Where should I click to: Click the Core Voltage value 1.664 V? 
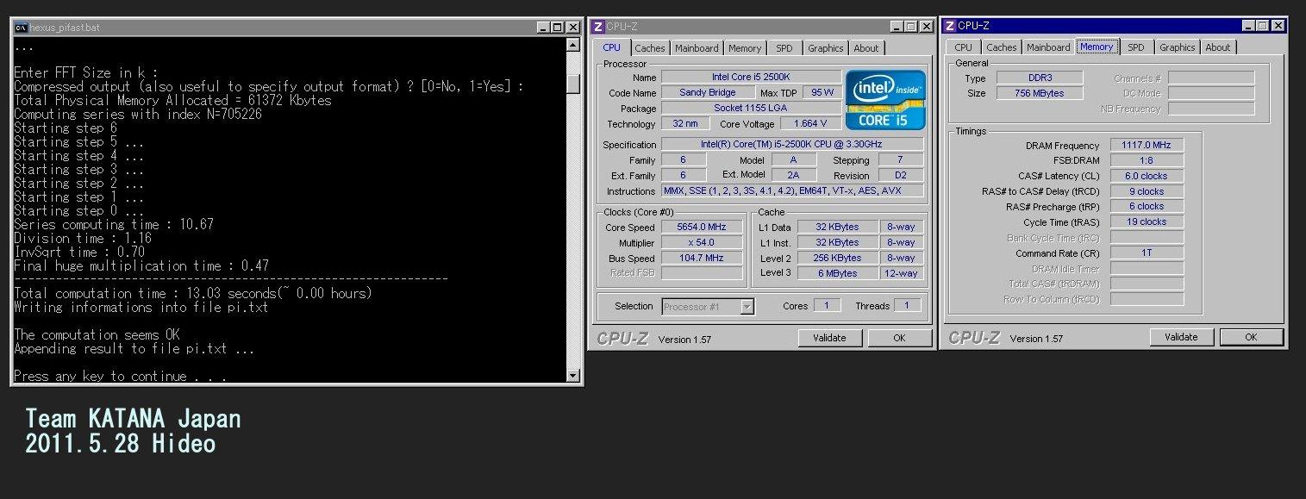811,124
